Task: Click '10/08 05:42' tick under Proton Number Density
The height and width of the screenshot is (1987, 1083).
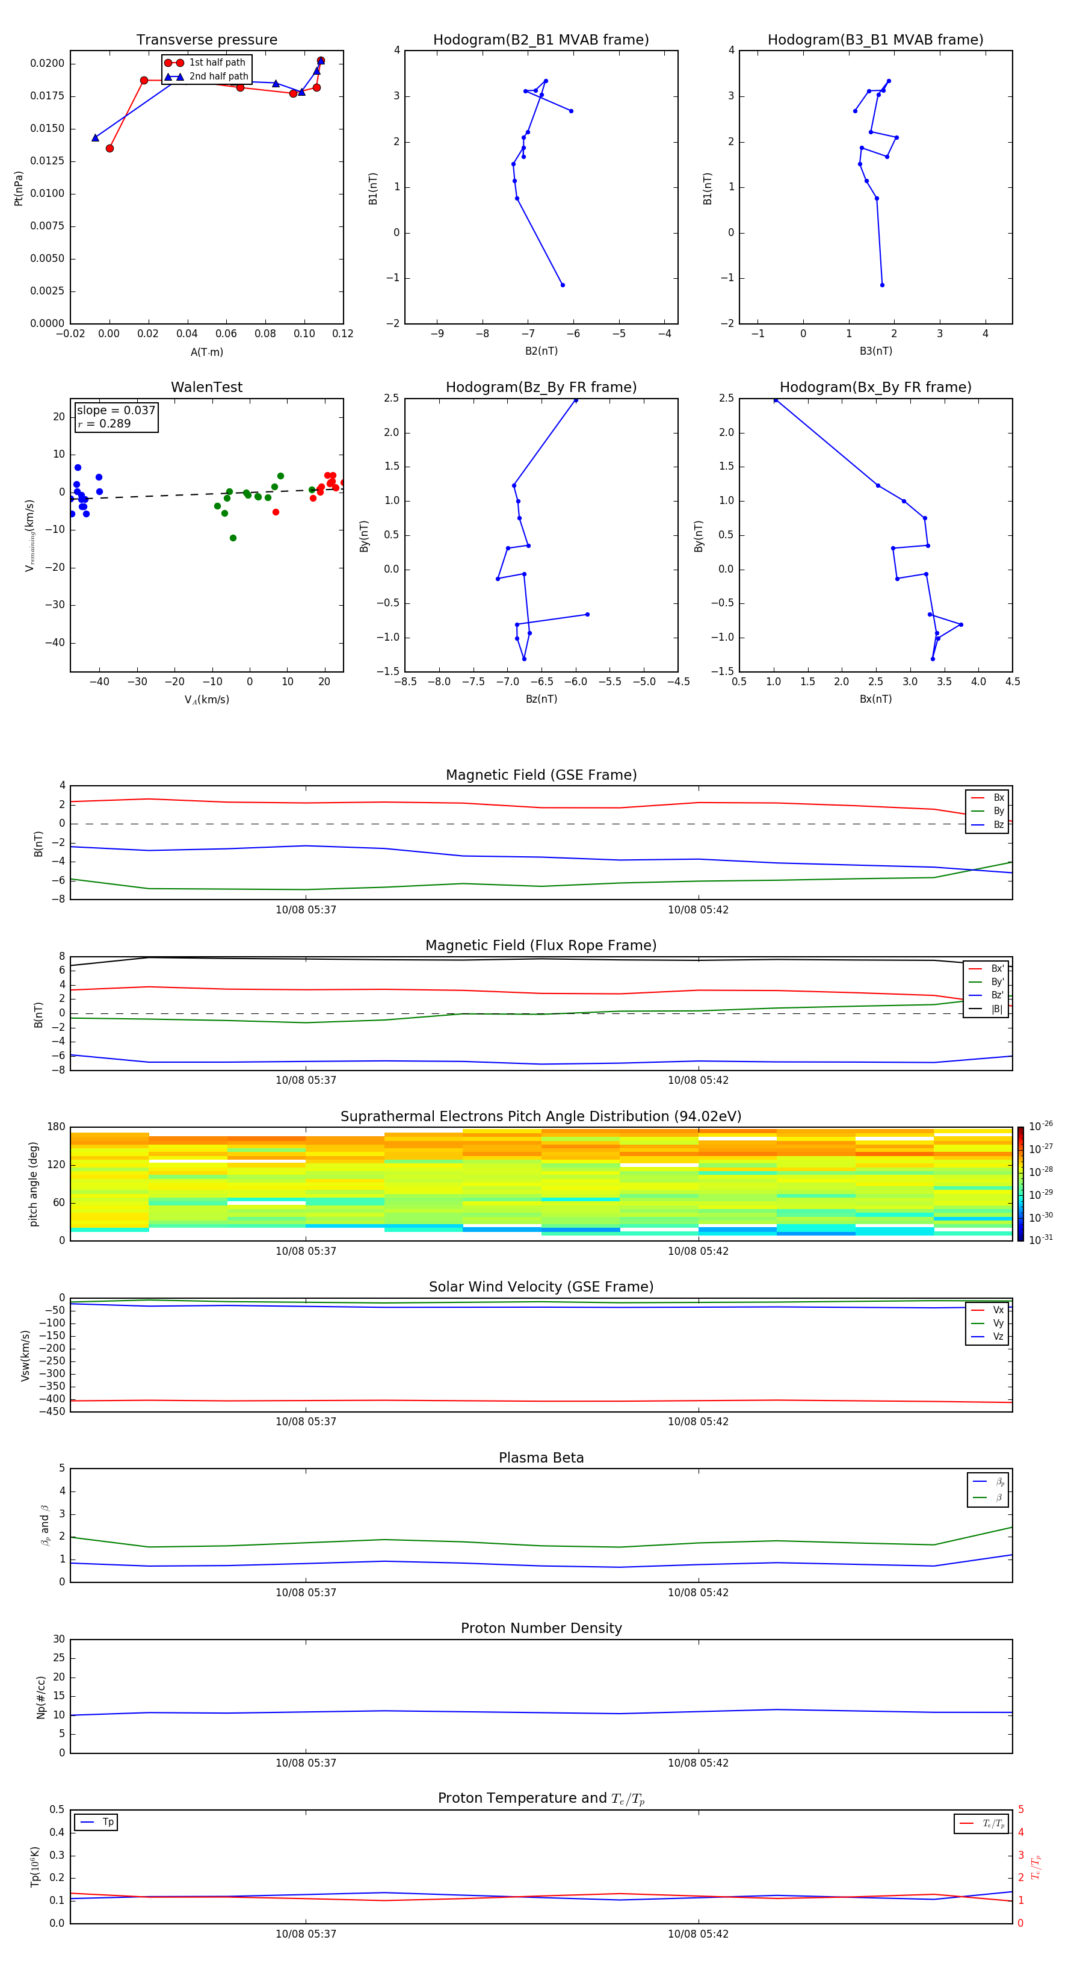Action: click(697, 1763)
